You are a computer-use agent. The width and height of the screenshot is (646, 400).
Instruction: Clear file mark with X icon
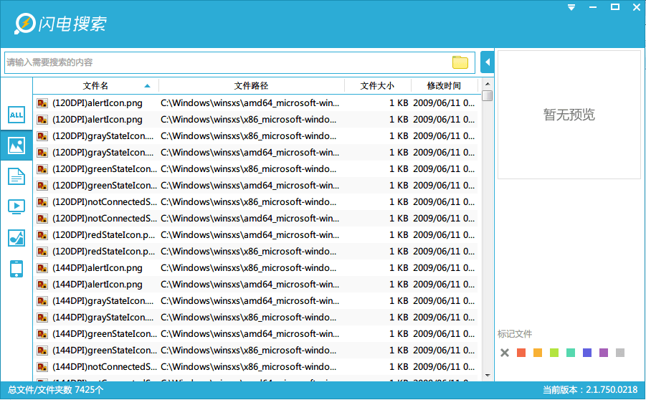click(505, 353)
